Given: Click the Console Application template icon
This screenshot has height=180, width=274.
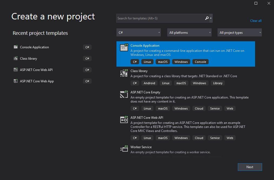Looking at the screenshot, I should pyautogui.click(x=124, y=47).
